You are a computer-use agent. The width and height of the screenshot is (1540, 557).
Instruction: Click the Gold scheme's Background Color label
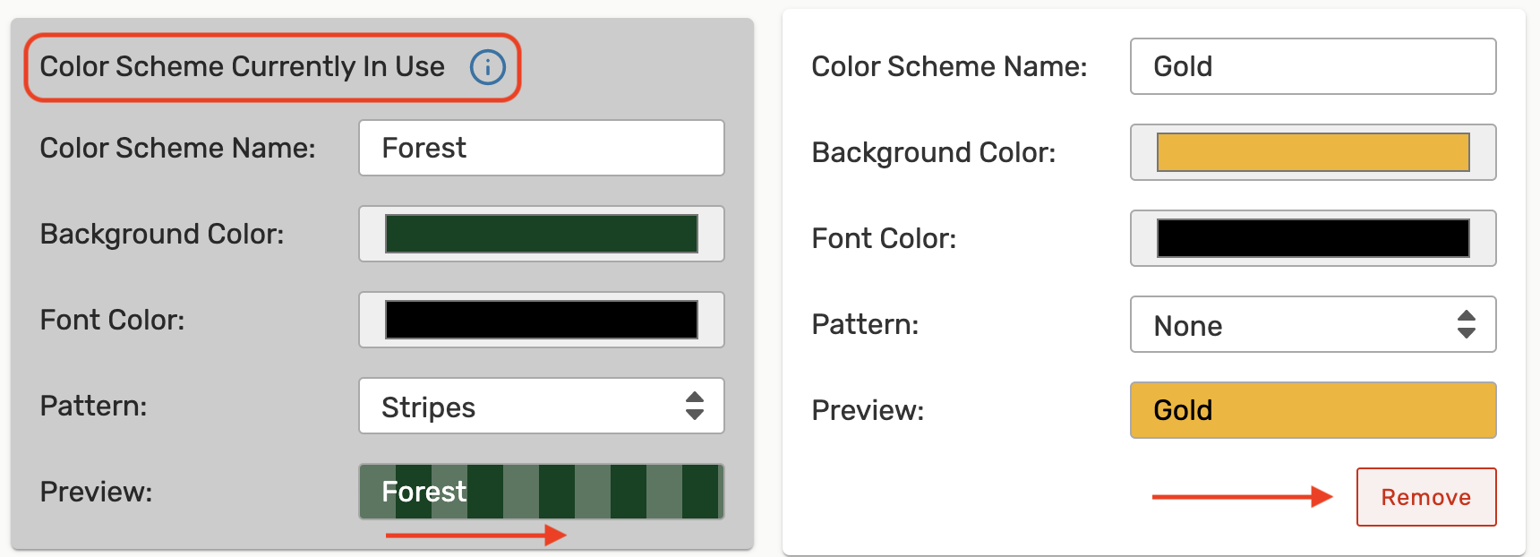point(933,152)
